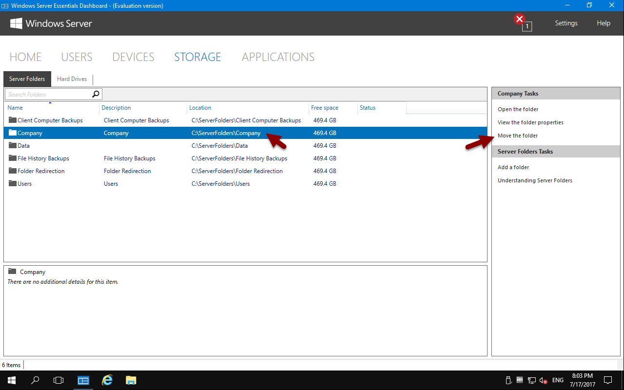Viewport: 624px width, 390px height.
Task: Click the taskbar clock showing 8:03 PM
Action: (x=582, y=380)
